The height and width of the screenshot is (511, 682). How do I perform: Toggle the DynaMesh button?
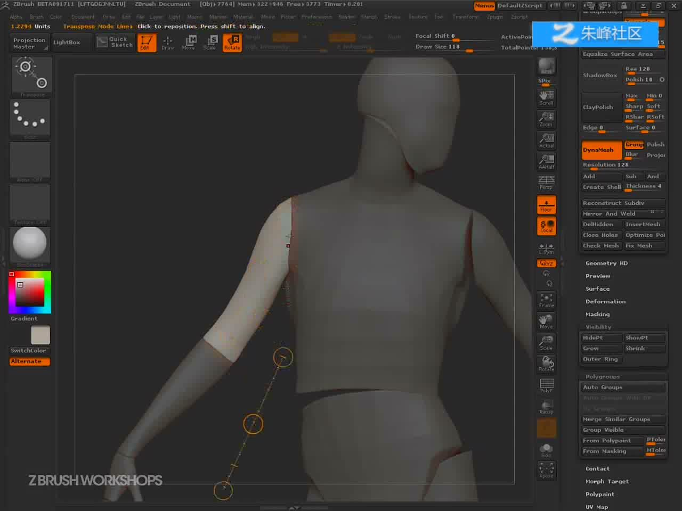602,150
